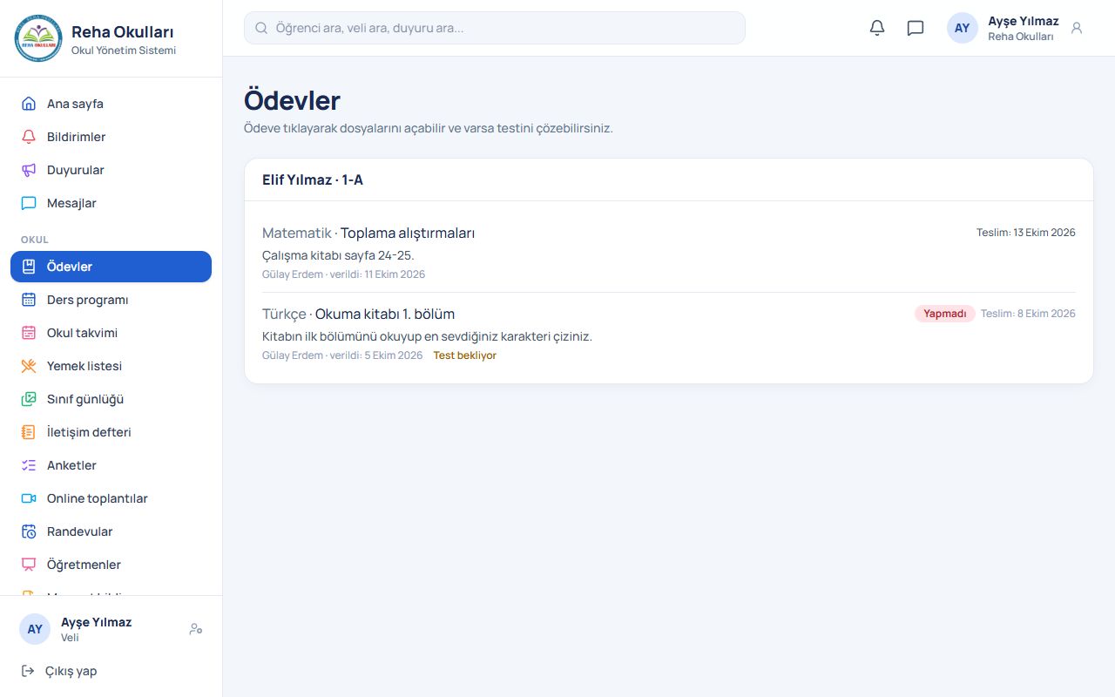Image resolution: width=1115 pixels, height=697 pixels.
Task: Click the Kitabın ilk bölümünü okuyup description text
Action: 427,336
